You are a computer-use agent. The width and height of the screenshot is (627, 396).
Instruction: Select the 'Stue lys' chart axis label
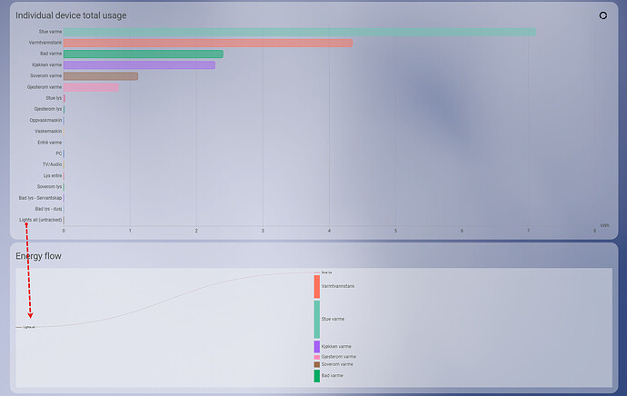point(54,98)
